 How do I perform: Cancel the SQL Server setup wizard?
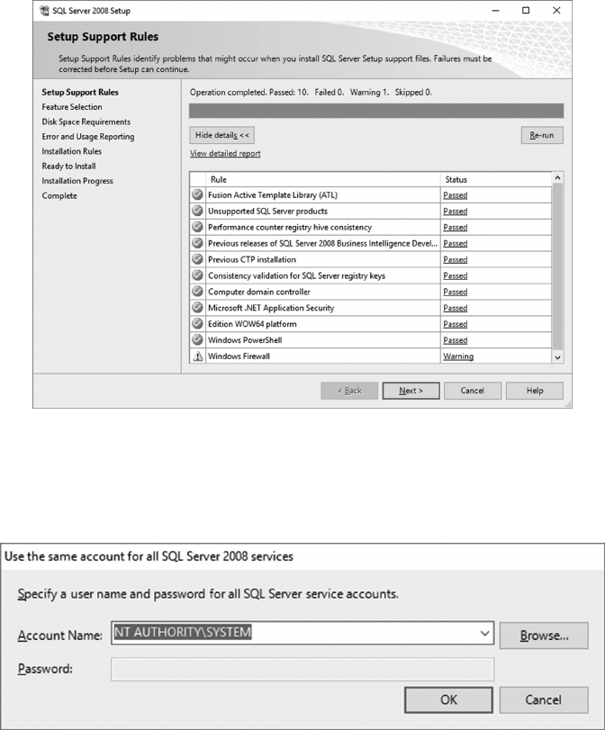pos(473,391)
